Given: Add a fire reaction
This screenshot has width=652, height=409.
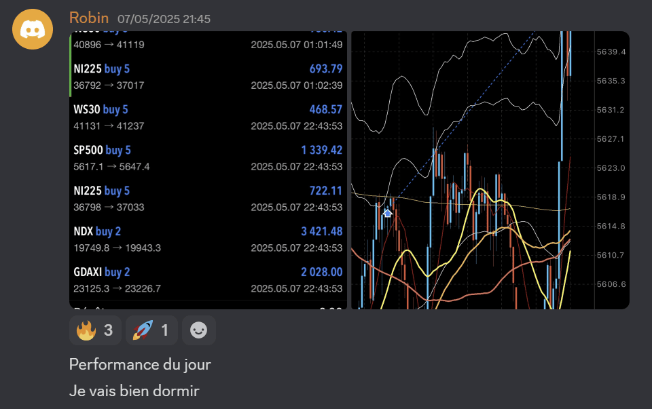Looking at the screenshot, I should (x=95, y=330).
